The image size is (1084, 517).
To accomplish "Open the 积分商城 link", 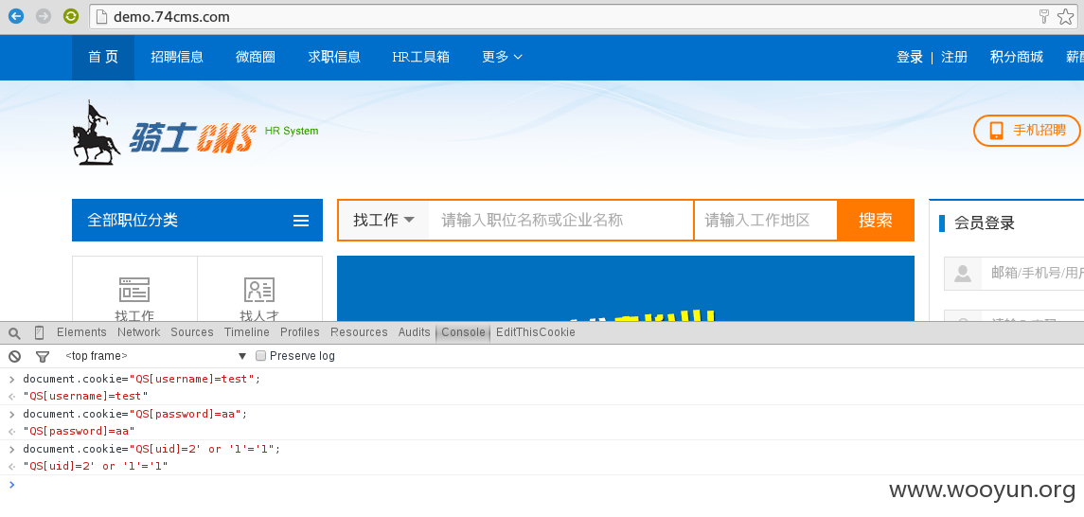I will (1016, 58).
